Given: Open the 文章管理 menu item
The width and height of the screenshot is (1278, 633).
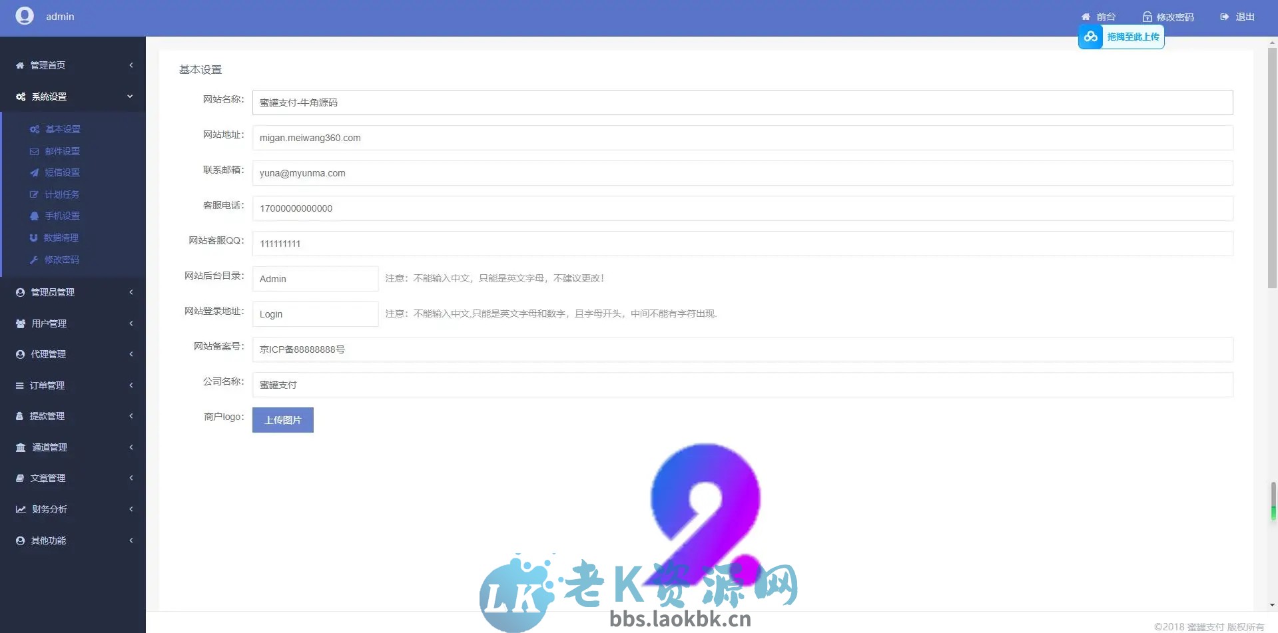Looking at the screenshot, I should pyautogui.click(x=73, y=477).
